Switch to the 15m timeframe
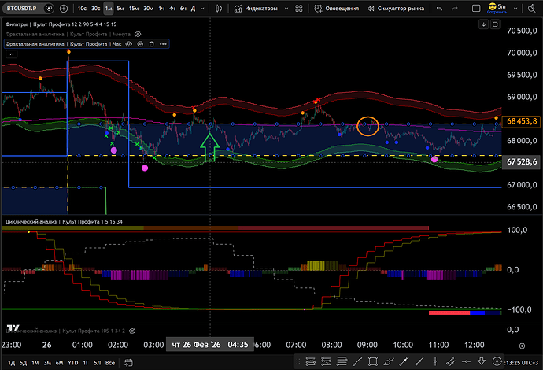The height and width of the screenshot is (370, 543). pyautogui.click(x=134, y=9)
